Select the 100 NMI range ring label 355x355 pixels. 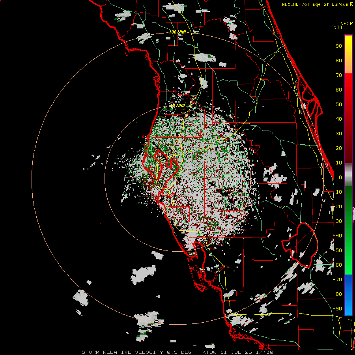177,32
